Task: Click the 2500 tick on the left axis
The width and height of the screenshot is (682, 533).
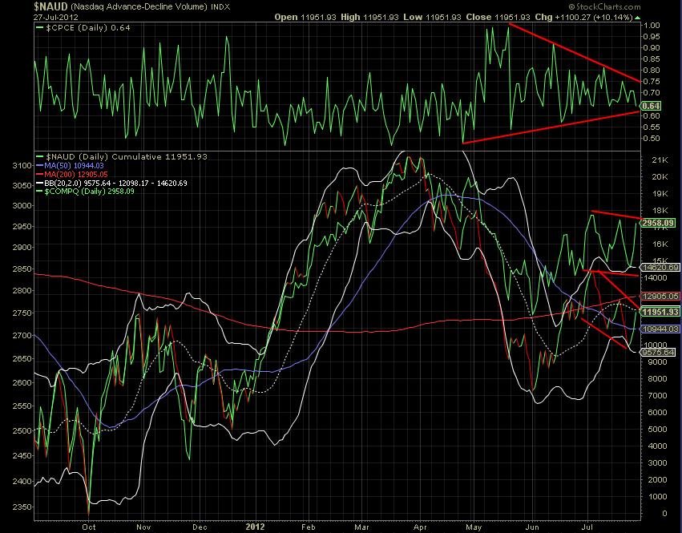Action: tap(22, 430)
